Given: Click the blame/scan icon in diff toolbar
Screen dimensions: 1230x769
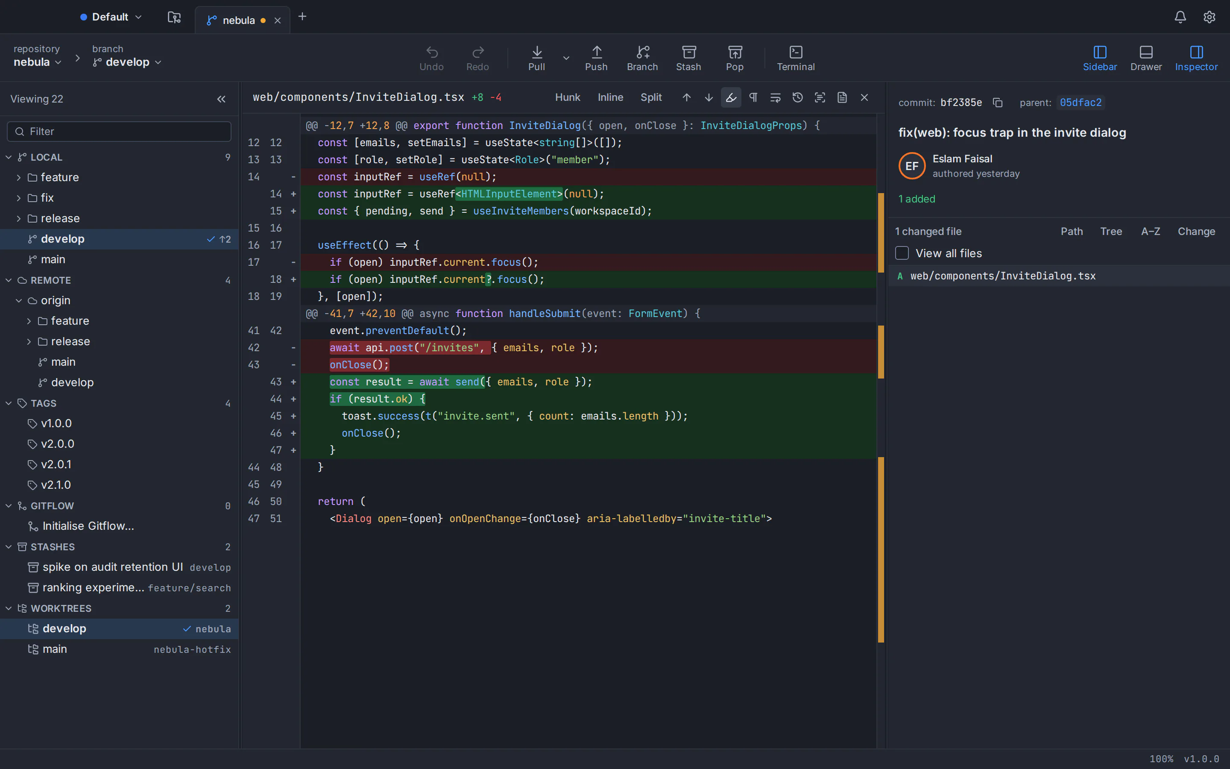Looking at the screenshot, I should (x=820, y=97).
